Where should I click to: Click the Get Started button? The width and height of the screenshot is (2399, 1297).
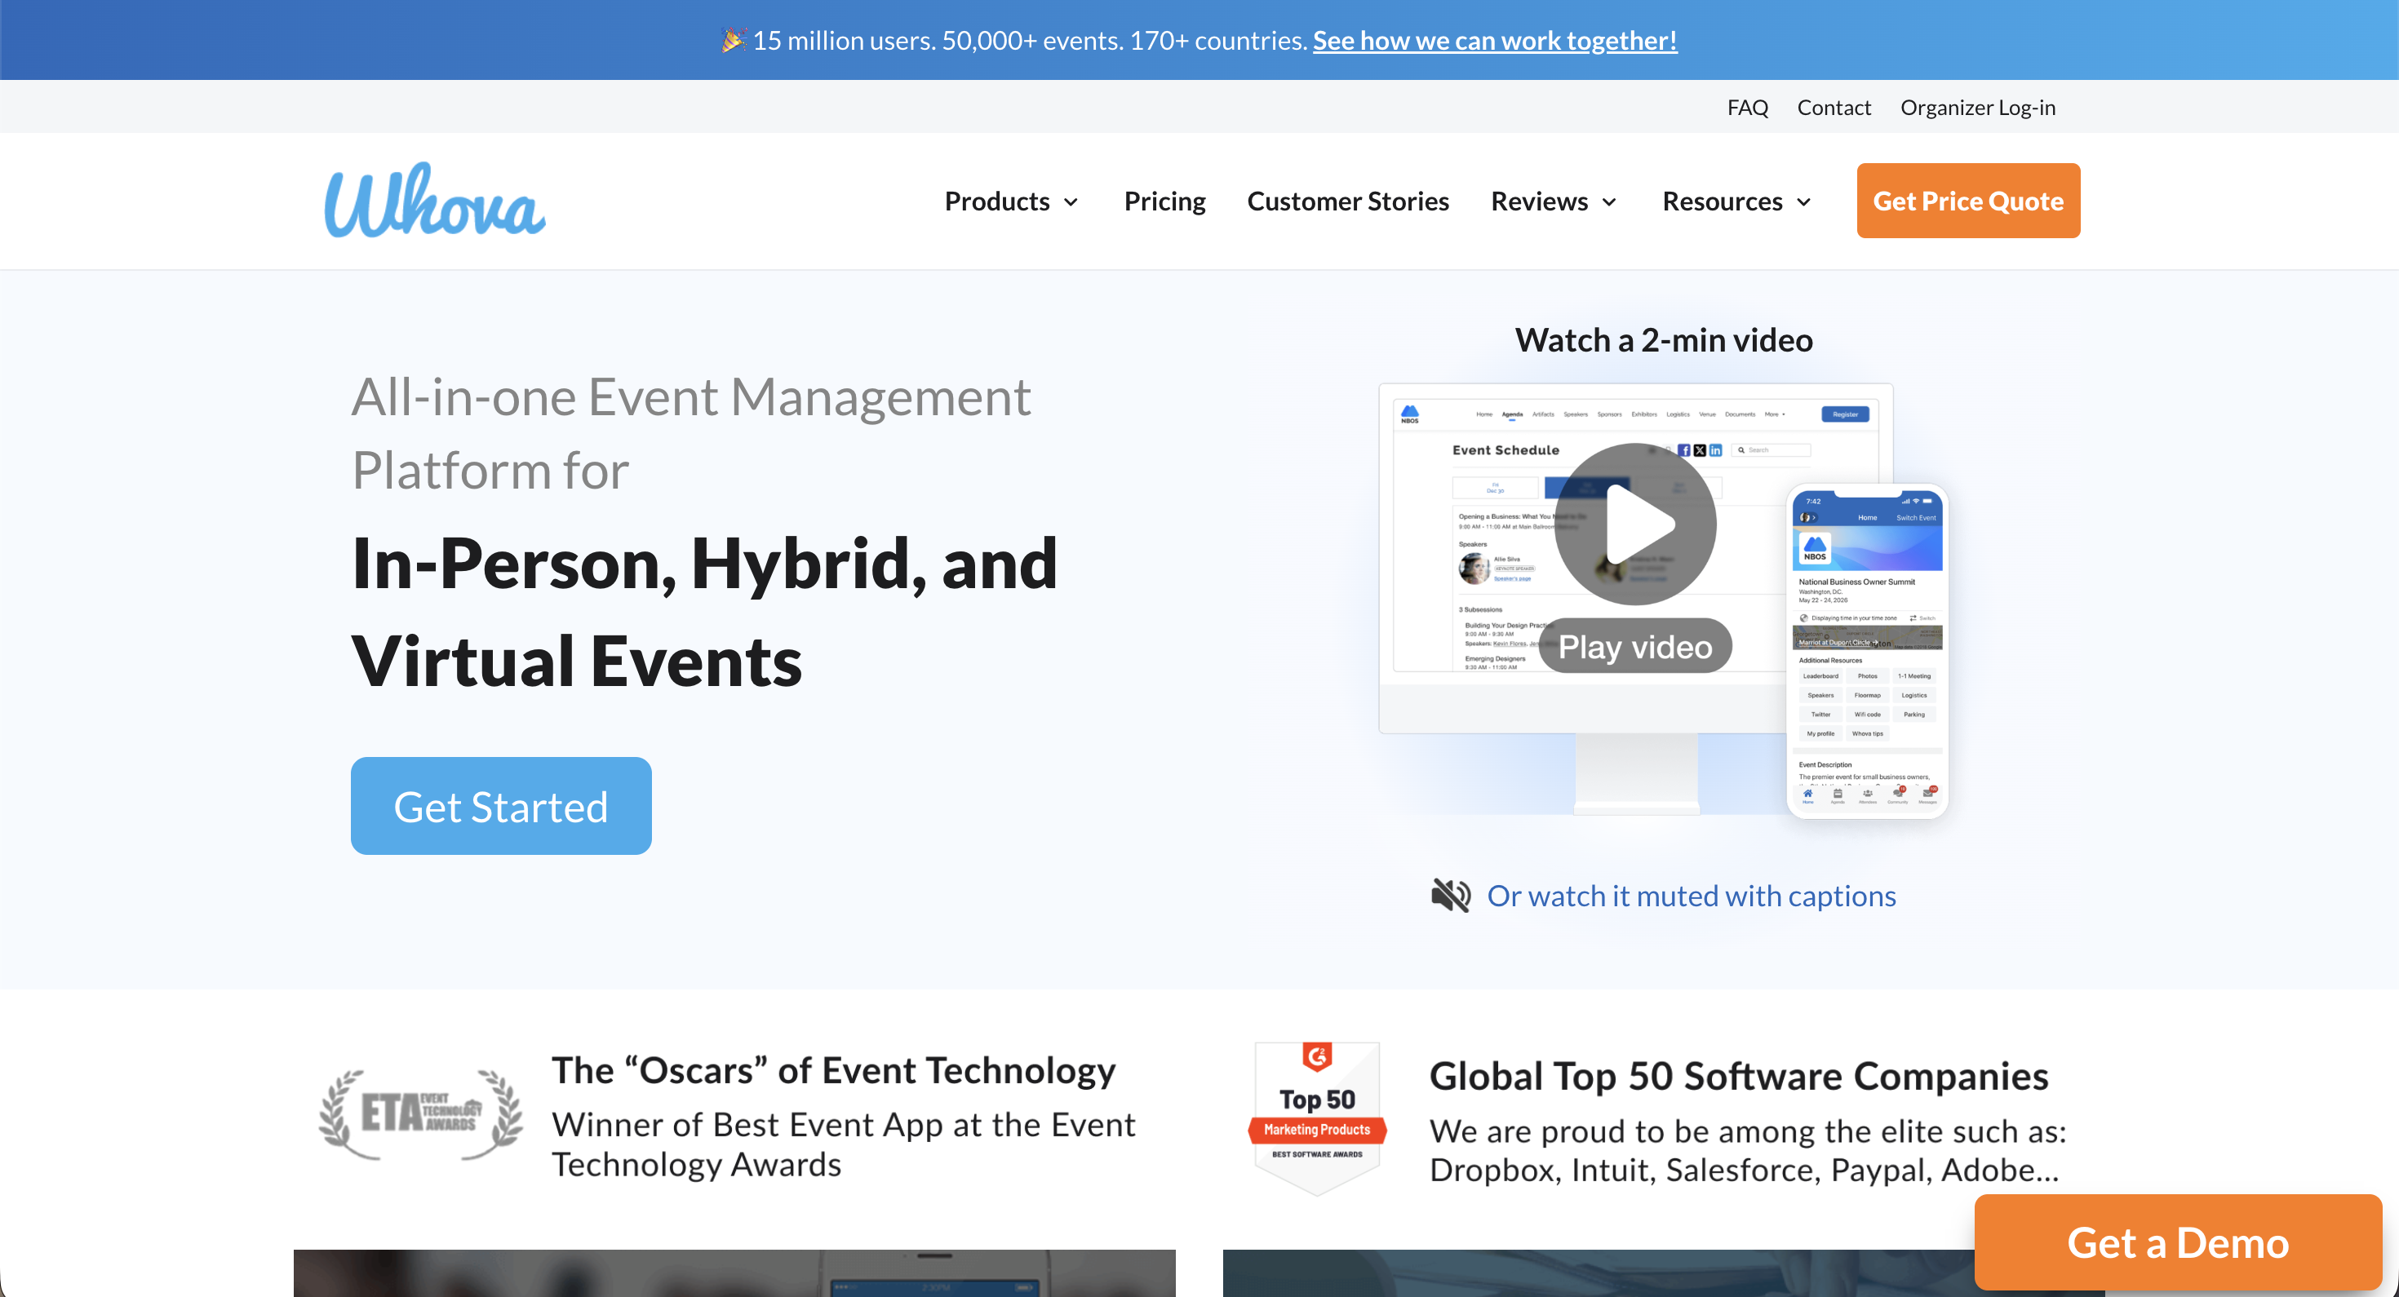[x=501, y=805]
